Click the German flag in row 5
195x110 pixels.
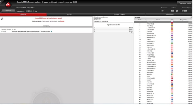172,30
